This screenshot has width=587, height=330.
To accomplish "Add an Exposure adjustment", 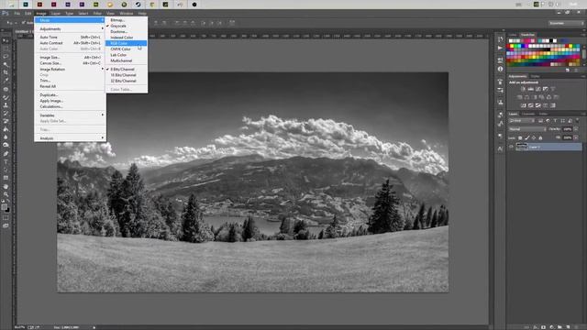I will point(546,89).
